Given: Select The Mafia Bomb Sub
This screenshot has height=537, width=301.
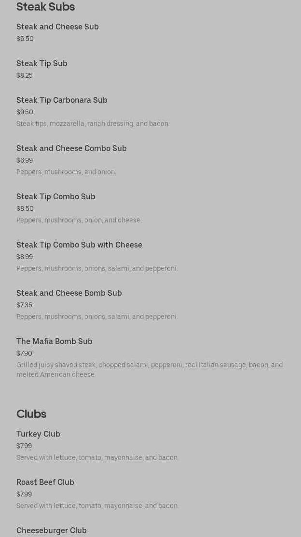Looking at the screenshot, I should click(x=55, y=342).
